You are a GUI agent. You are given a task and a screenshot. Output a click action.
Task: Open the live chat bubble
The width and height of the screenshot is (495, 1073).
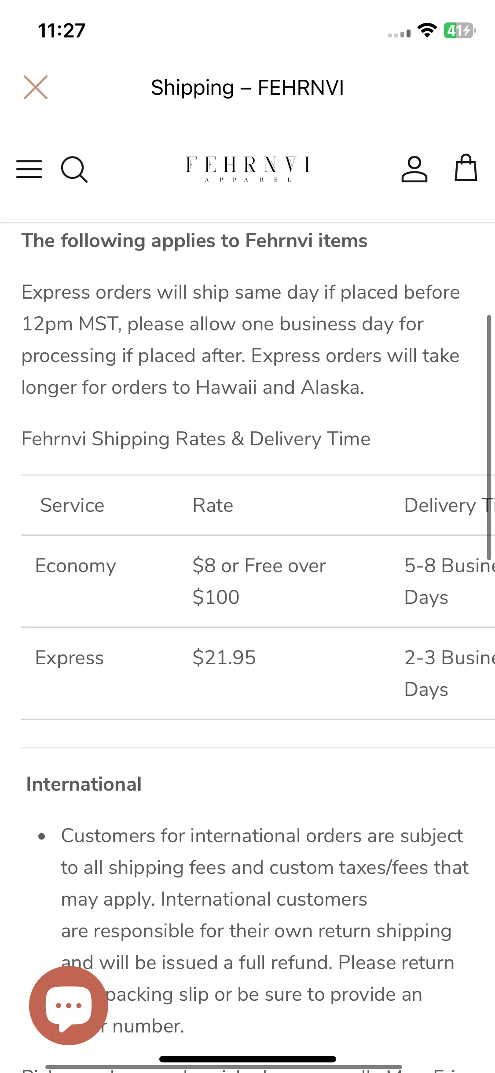coord(69,1005)
